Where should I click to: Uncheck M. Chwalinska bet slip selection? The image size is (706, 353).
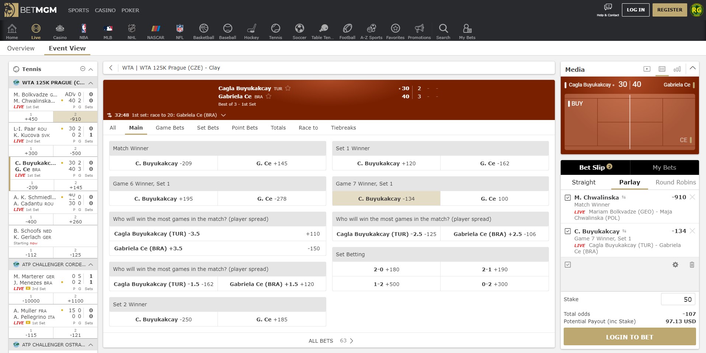tap(568, 198)
